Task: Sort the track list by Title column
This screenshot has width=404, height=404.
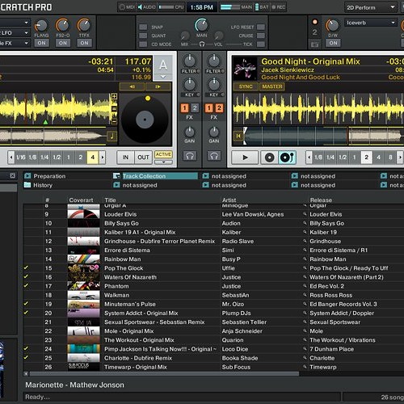Action: point(110,200)
